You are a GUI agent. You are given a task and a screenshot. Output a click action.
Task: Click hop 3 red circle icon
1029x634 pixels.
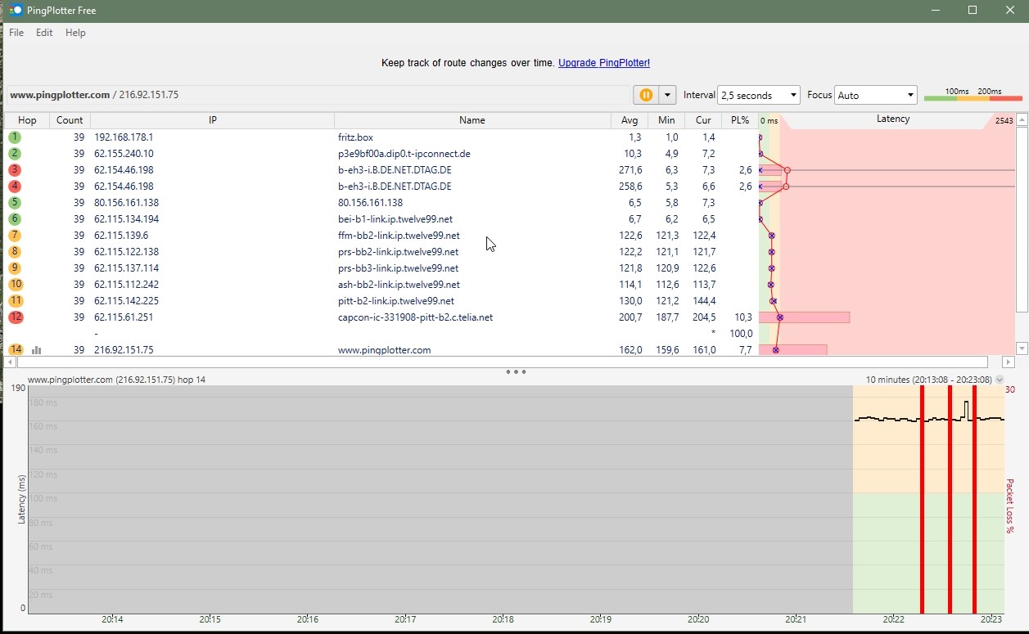click(16, 170)
